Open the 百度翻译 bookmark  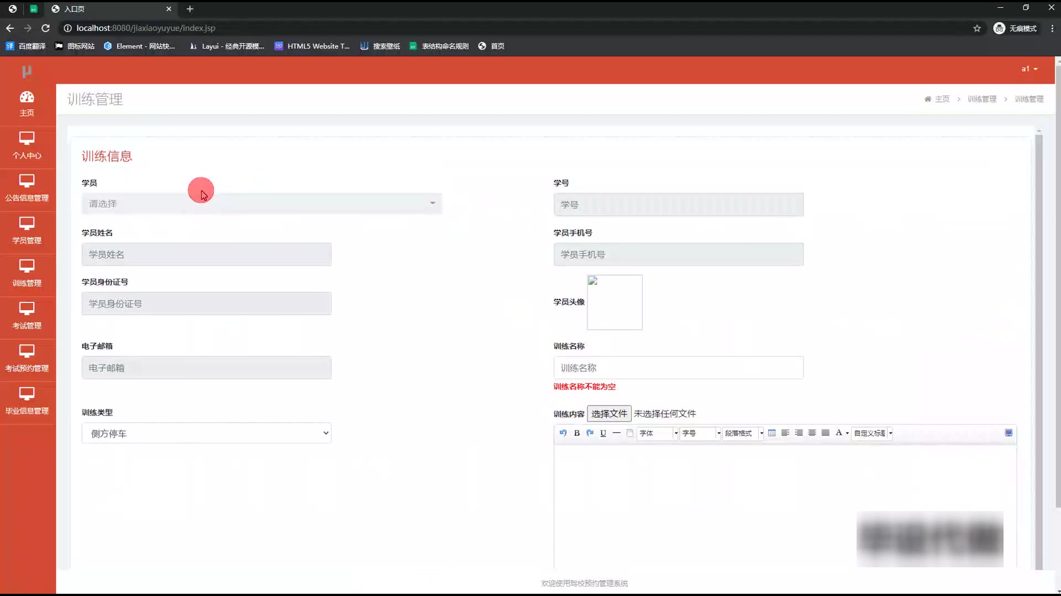click(25, 46)
